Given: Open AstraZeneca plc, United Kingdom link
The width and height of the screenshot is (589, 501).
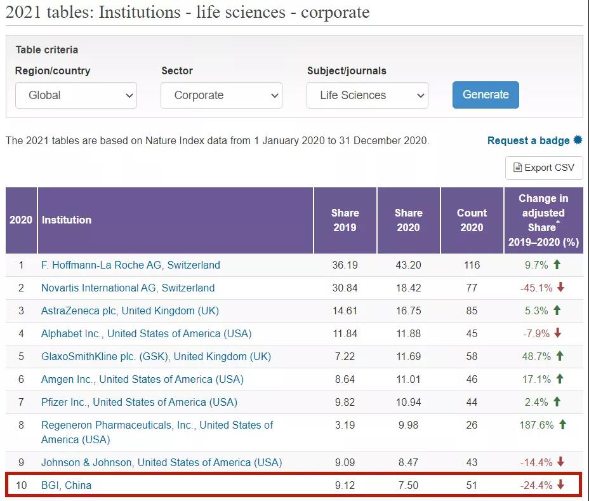Looking at the screenshot, I should point(130,311).
